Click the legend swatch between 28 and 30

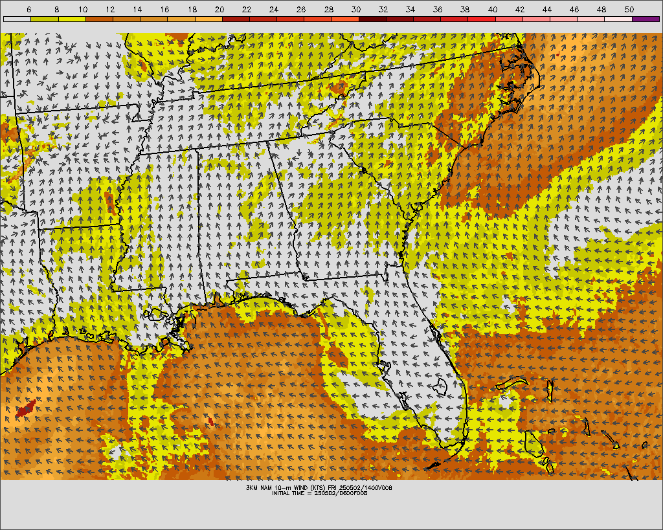coord(345,19)
